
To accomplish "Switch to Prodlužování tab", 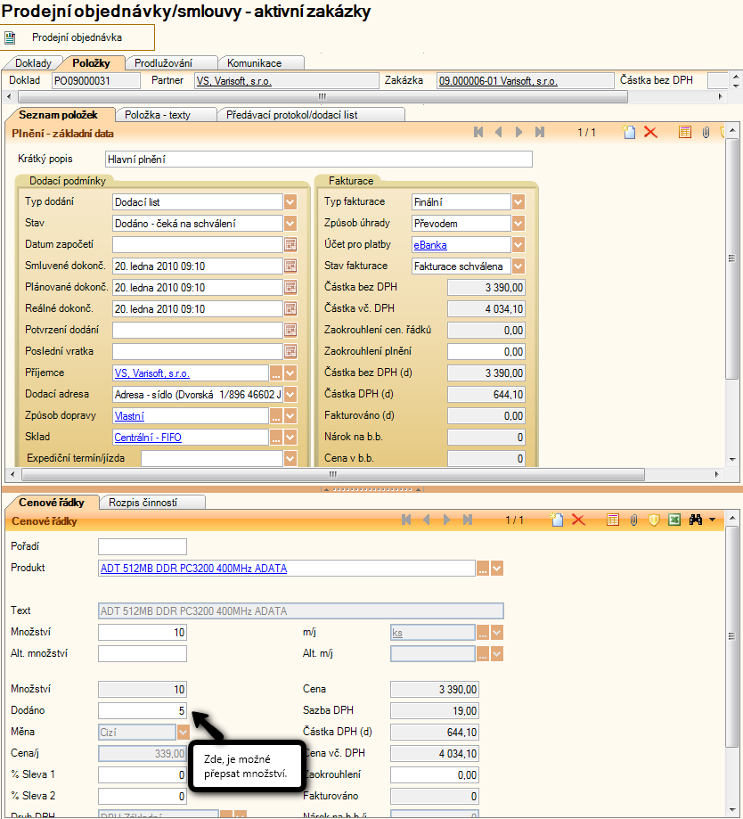I will pyautogui.click(x=170, y=63).
